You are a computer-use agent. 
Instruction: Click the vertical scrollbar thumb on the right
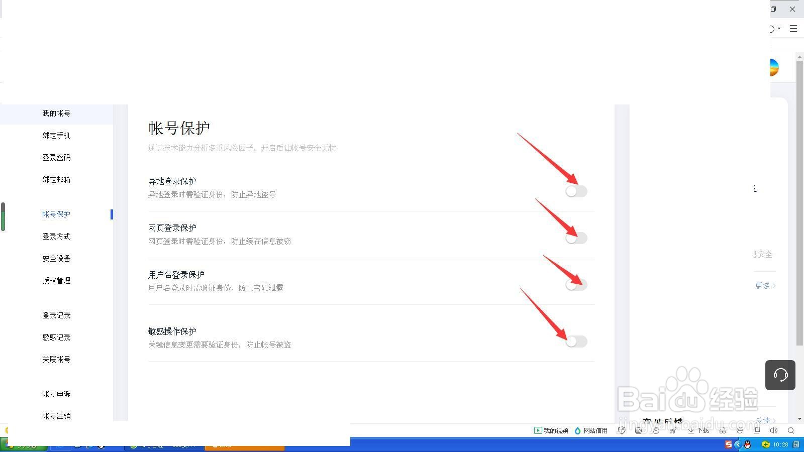[799, 203]
